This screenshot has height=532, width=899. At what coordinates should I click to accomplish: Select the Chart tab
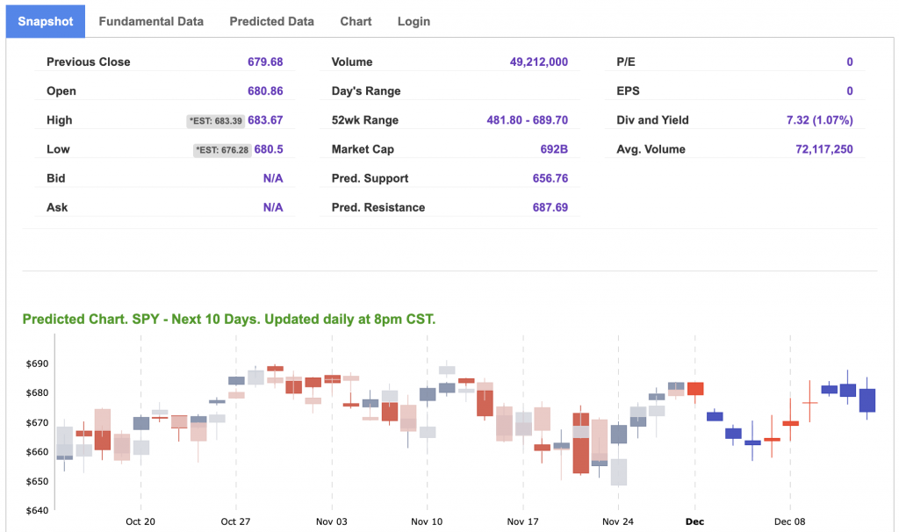tap(356, 21)
